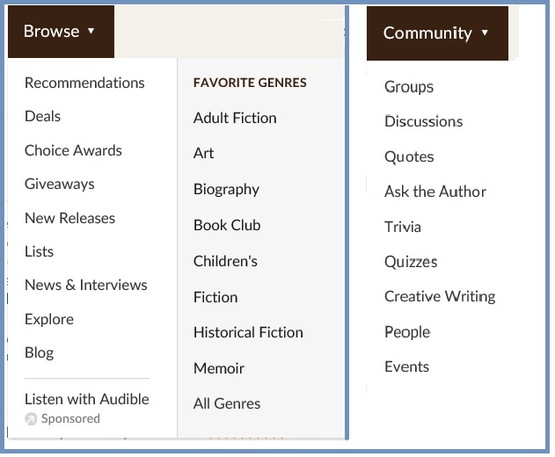
Task: Go to Creative Writing
Action: (439, 296)
